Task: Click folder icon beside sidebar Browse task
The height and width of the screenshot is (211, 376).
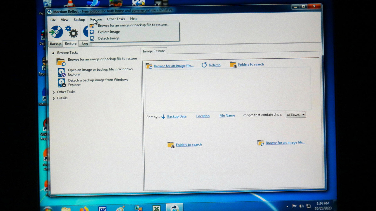Action: (61, 62)
